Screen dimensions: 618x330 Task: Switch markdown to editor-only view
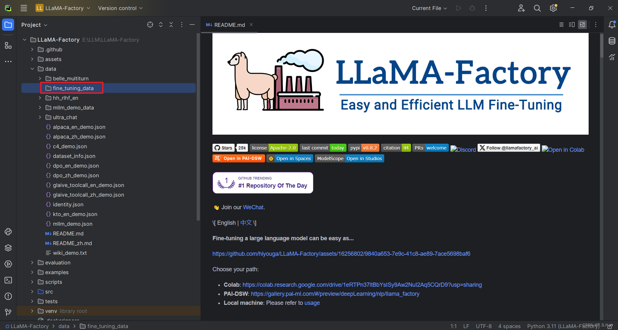pyautogui.click(x=561, y=25)
